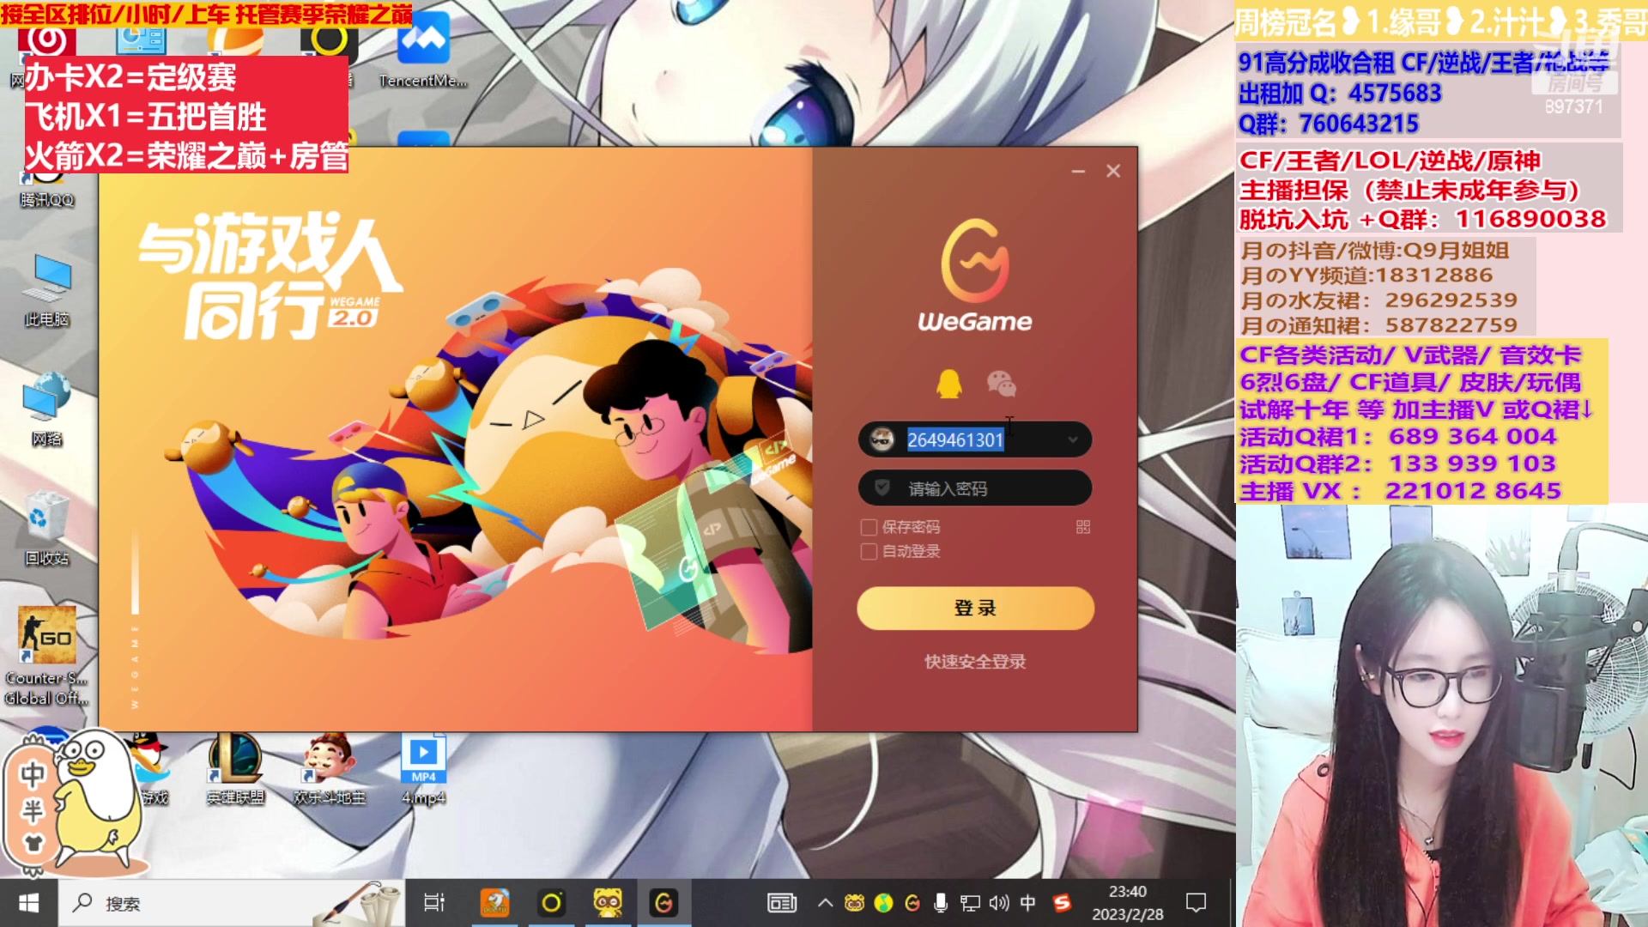Enable the 保存密码 checkbox
The height and width of the screenshot is (927, 1648).
[869, 527]
